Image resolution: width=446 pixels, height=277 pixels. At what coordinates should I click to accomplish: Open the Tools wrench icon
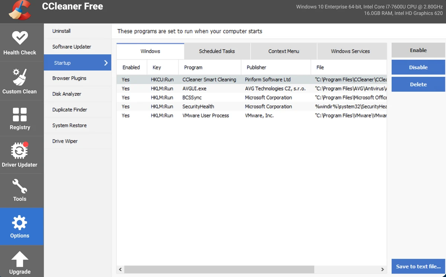point(20,186)
